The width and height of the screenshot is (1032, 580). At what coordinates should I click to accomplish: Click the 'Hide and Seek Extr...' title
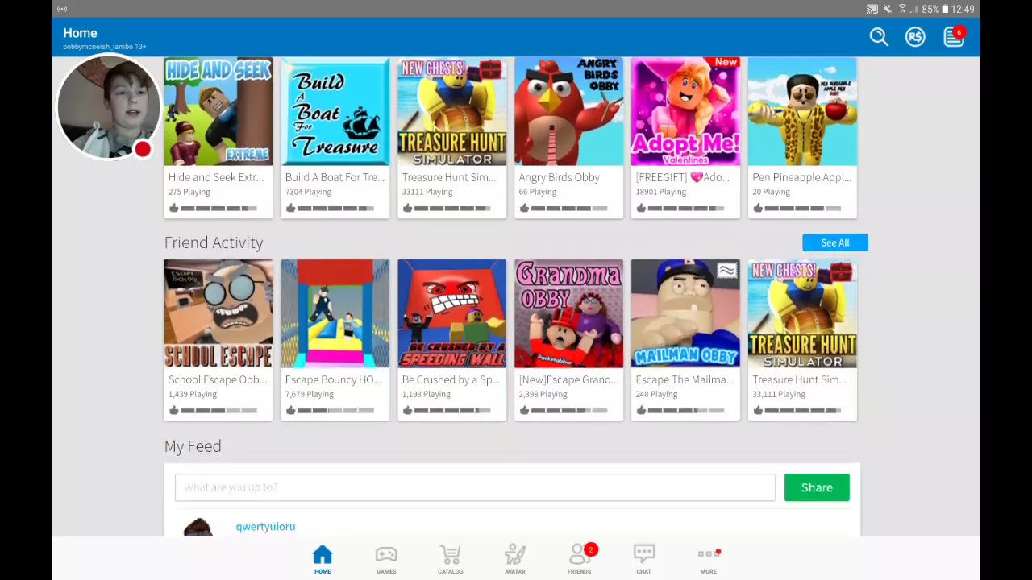(216, 177)
